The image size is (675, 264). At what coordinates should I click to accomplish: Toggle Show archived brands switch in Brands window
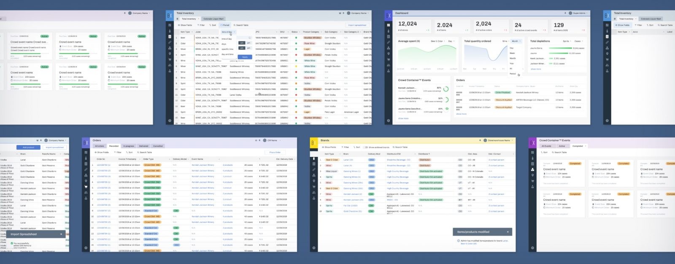pos(365,147)
